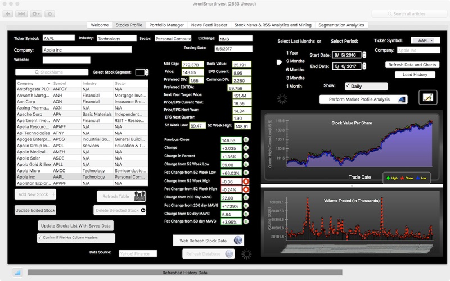Click the Refreshed History Data progress bar
450x281 pixels.
point(185,273)
